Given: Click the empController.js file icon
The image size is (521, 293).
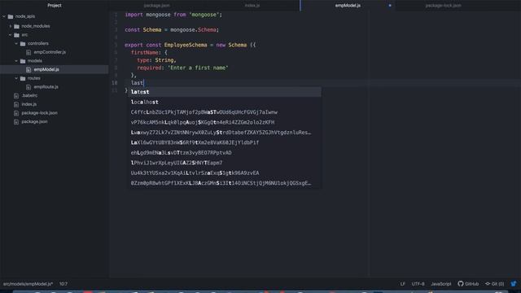Looking at the screenshot, I should click(28, 52).
